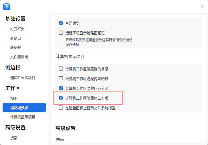Screen dimensions: 208x145
Task: Navigate to 计算机显示项目 in sidebar
Action: click(23, 117)
